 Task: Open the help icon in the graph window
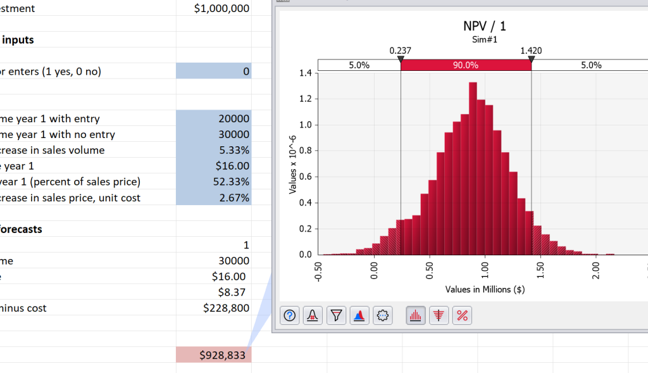point(290,315)
